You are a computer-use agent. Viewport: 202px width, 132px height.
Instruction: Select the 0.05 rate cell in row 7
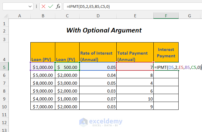click(98, 82)
